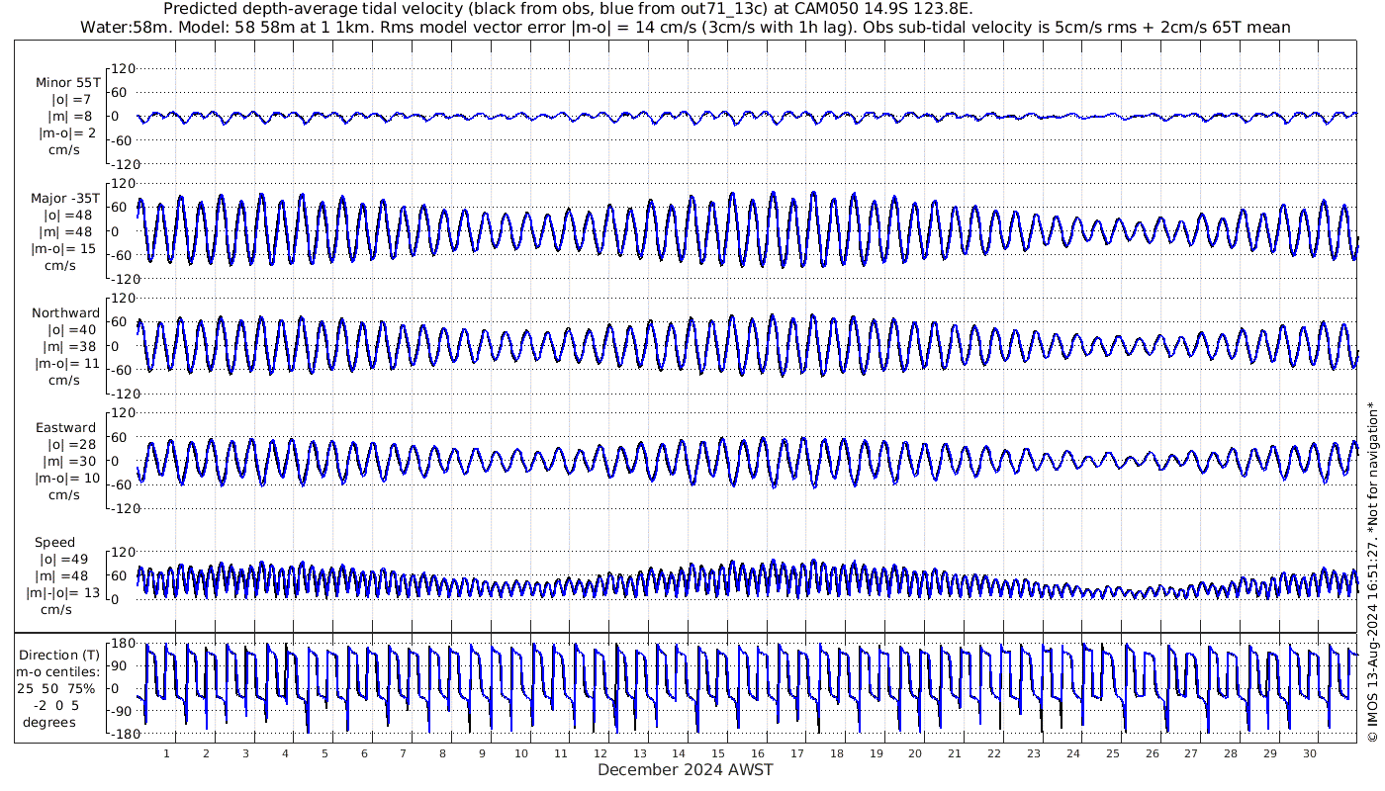Click the "-2 0 5" centile values
Image resolution: width=1385 pixels, height=791 pixels.
[x=56, y=705]
